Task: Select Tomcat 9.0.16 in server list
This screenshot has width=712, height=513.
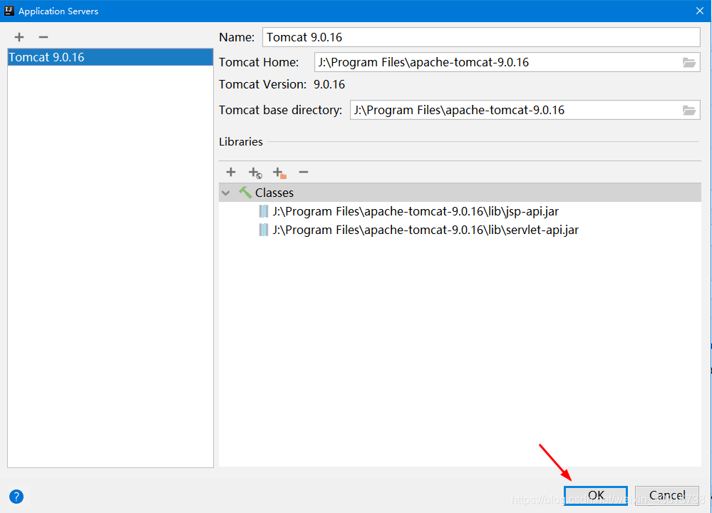Action: [110, 57]
